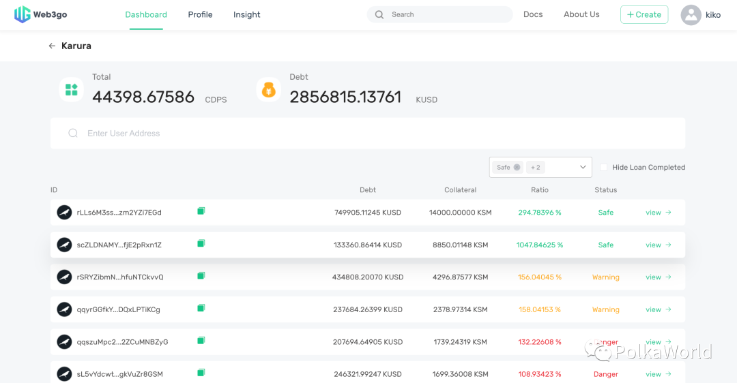737x383 pixels.
Task: Select collateral 8850.01148 KSM
Action: [x=460, y=245]
